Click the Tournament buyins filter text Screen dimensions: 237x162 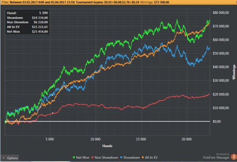107,2
